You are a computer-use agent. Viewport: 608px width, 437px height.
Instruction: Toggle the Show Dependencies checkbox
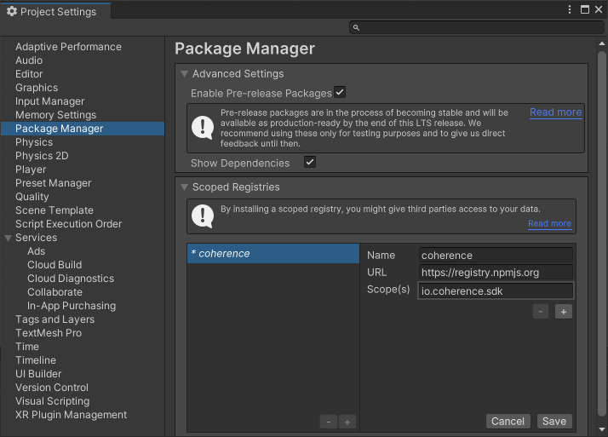[310, 162]
